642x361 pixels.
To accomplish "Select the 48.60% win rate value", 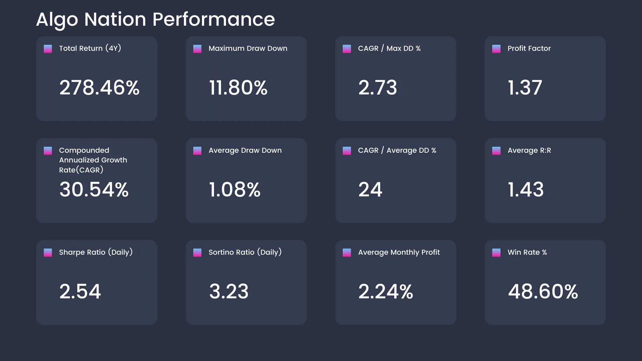I will [543, 291].
